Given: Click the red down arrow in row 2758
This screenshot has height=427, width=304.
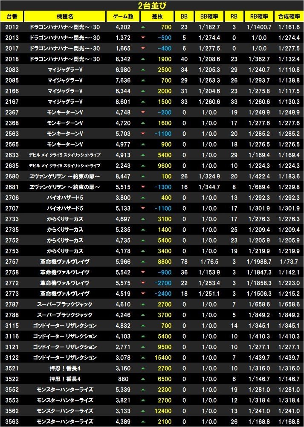Looking at the screenshot, I should point(143,272).
